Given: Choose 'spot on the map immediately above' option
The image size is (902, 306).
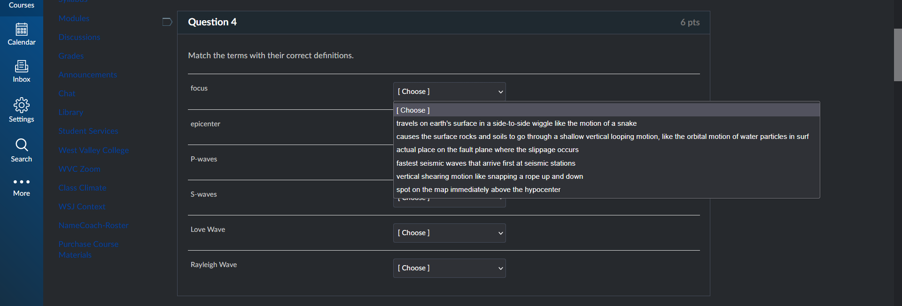Looking at the screenshot, I should click(478, 190).
